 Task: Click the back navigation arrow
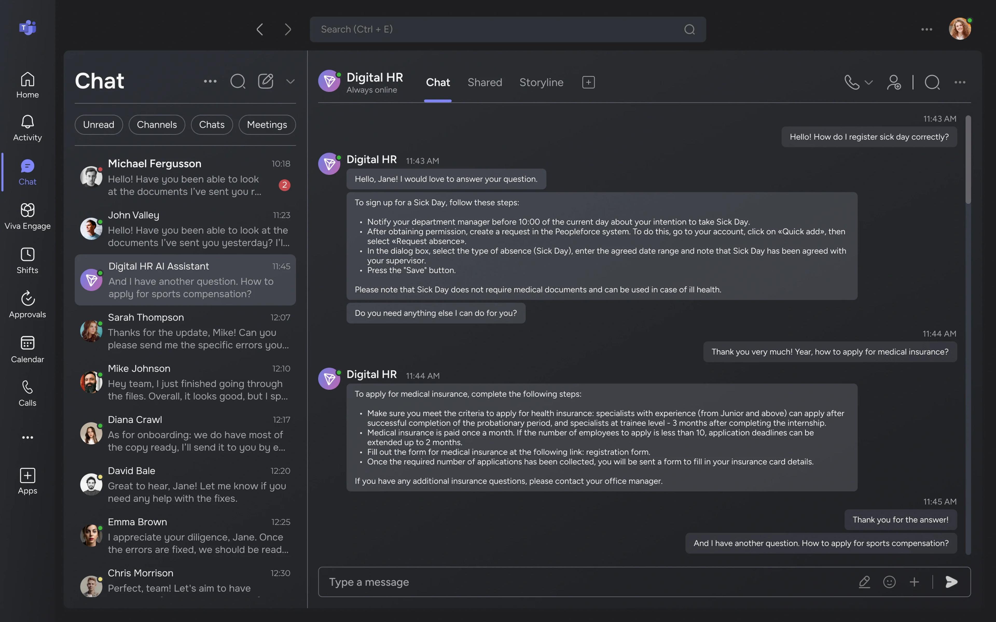pos(260,29)
